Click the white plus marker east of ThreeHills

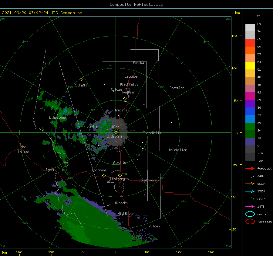pos(171,122)
